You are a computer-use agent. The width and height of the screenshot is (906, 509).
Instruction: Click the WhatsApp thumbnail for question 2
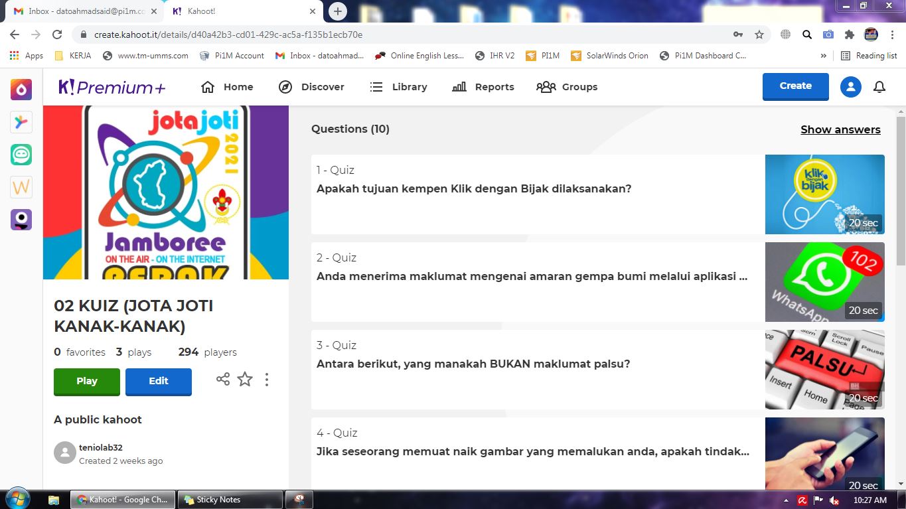point(824,282)
